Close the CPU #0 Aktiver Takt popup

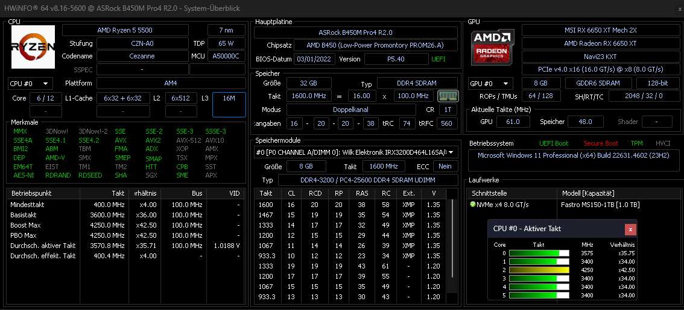[630, 229]
